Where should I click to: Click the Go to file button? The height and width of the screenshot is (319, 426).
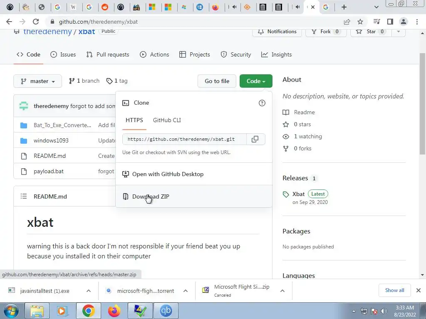[217, 81]
